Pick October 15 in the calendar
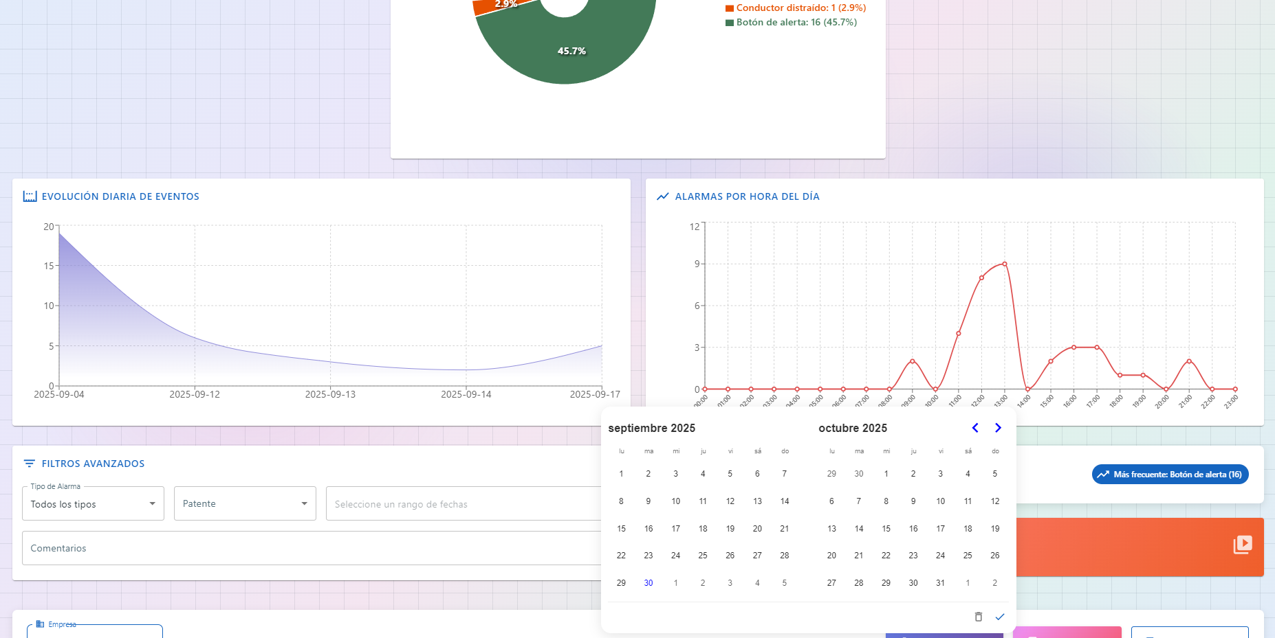Viewport: 1275px width, 638px height. (886, 529)
